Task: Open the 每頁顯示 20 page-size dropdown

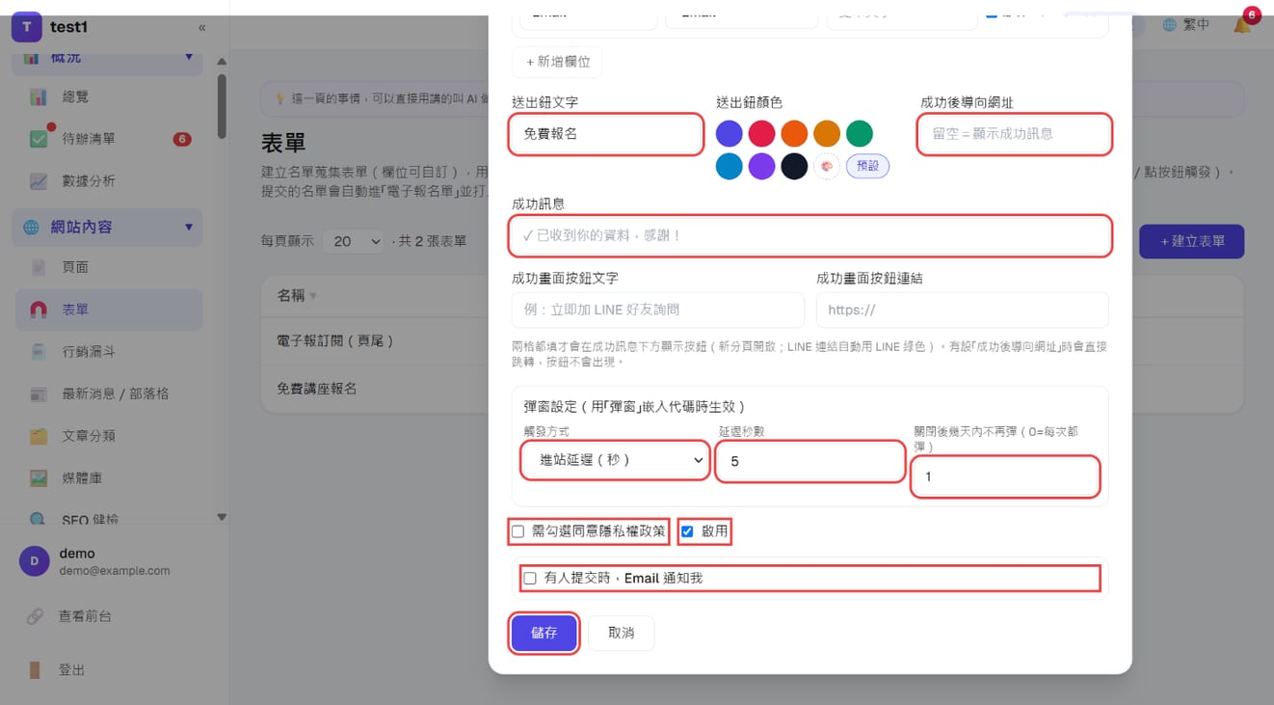Action: coord(353,241)
